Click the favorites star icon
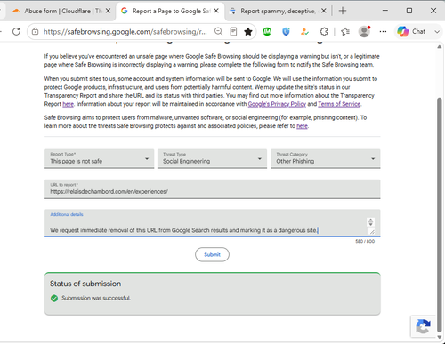The height and width of the screenshot is (344, 445). pyautogui.click(x=248, y=31)
